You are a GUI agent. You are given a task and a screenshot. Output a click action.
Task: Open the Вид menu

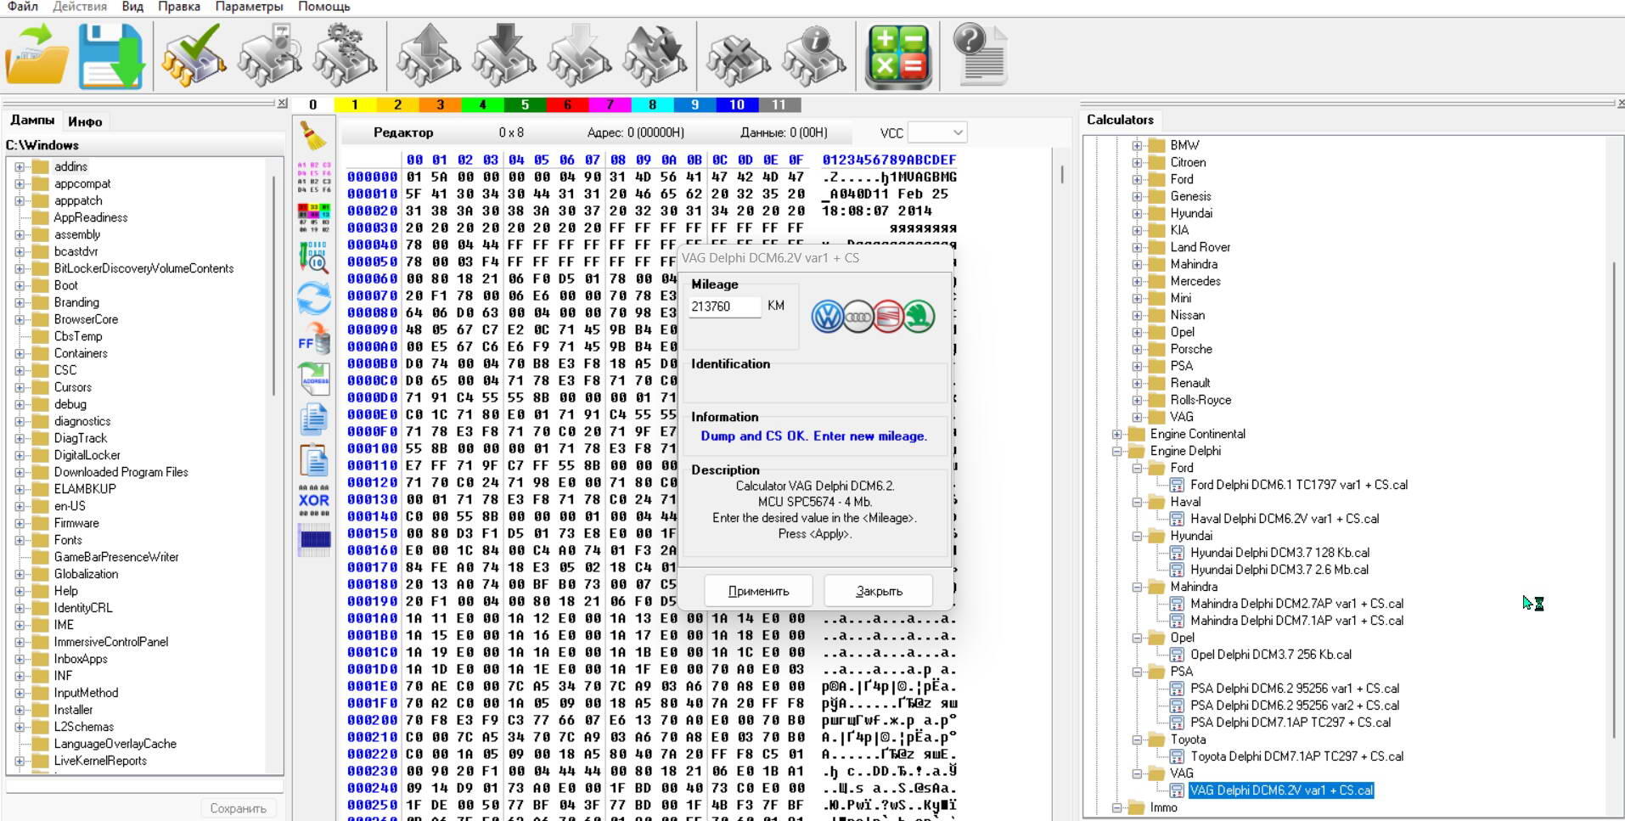(132, 7)
